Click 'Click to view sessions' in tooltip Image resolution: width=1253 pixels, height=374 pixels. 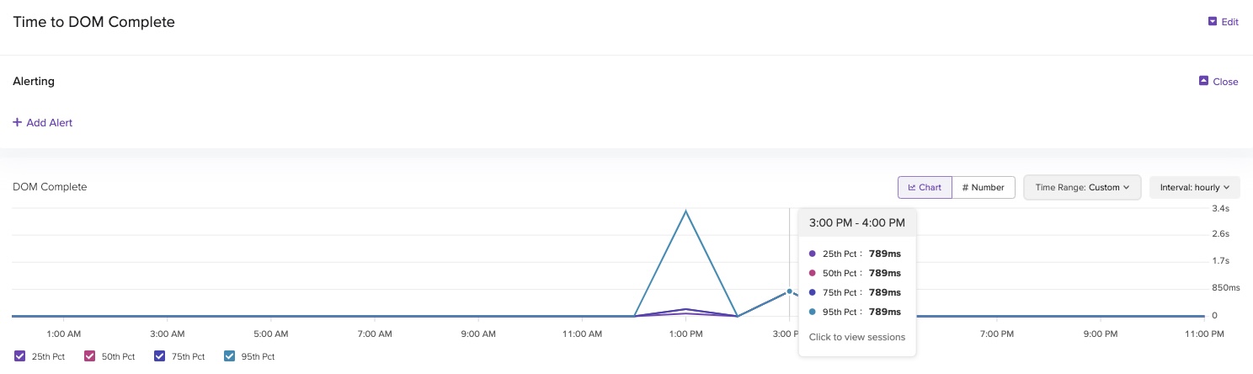(x=856, y=337)
